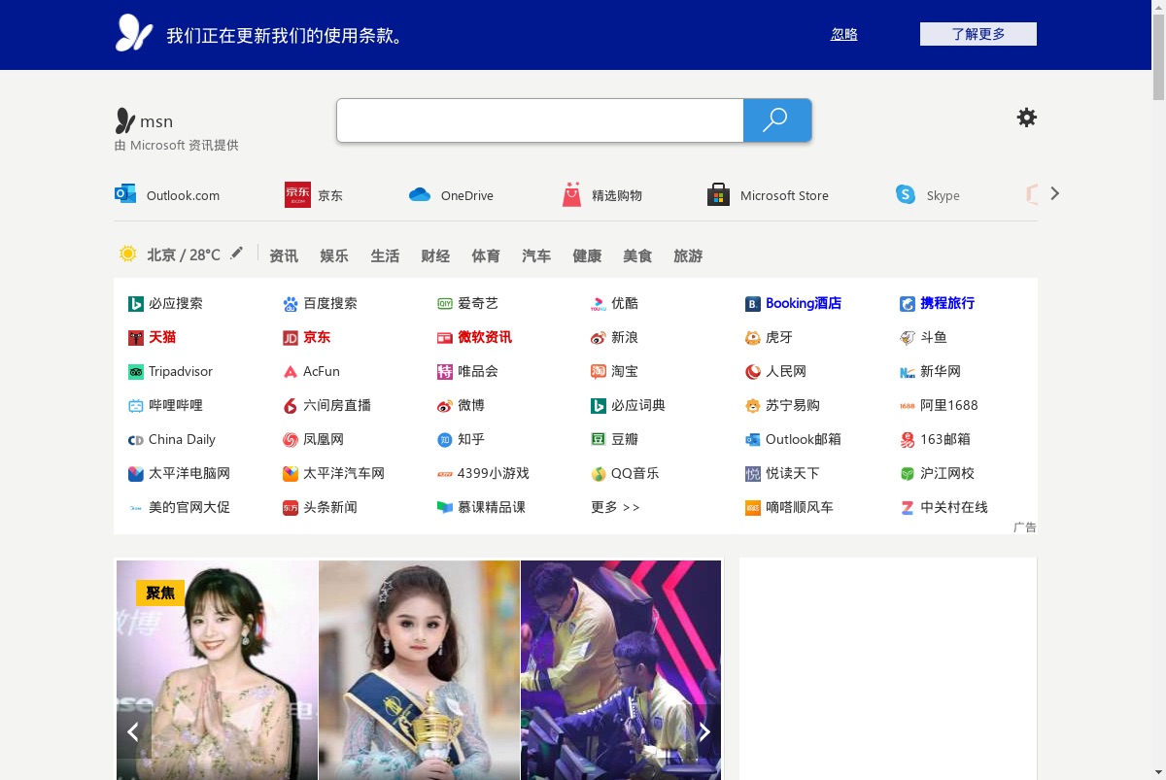Open the 资讯 tab

coord(284,255)
